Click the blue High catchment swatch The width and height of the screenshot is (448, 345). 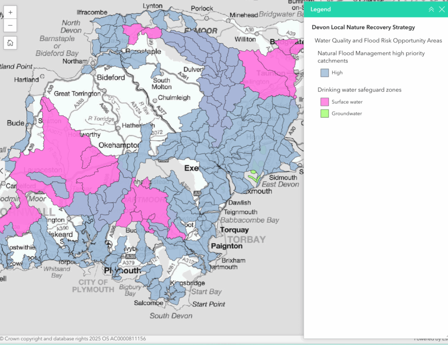325,73
